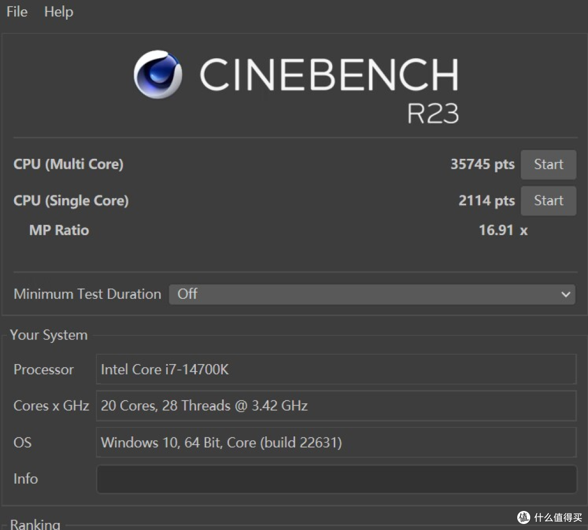Click the Minimum Test Duration label
Viewport: 588px width, 530px height.
coord(87,294)
